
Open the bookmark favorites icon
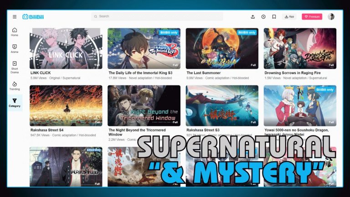click(x=274, y=17)
